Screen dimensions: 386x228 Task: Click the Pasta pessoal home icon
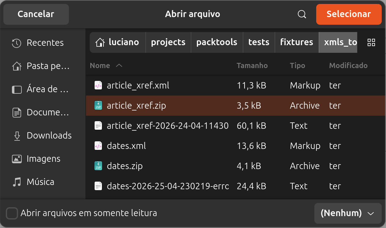click(x=17, y=66)
